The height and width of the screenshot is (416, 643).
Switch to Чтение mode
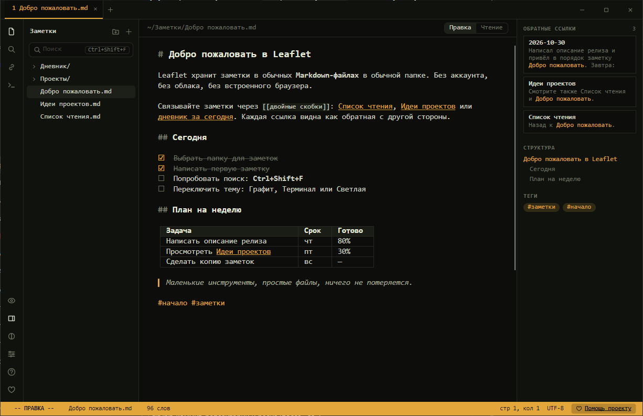pyautogui.click(x=491, y=28)
